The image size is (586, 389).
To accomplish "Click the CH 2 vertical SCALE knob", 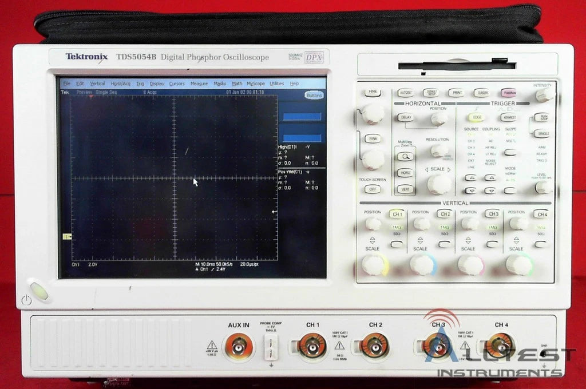I will tap(422, 264).
